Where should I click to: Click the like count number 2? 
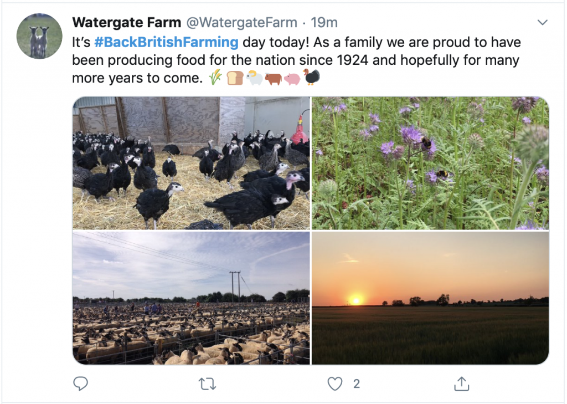click(357, 383)
